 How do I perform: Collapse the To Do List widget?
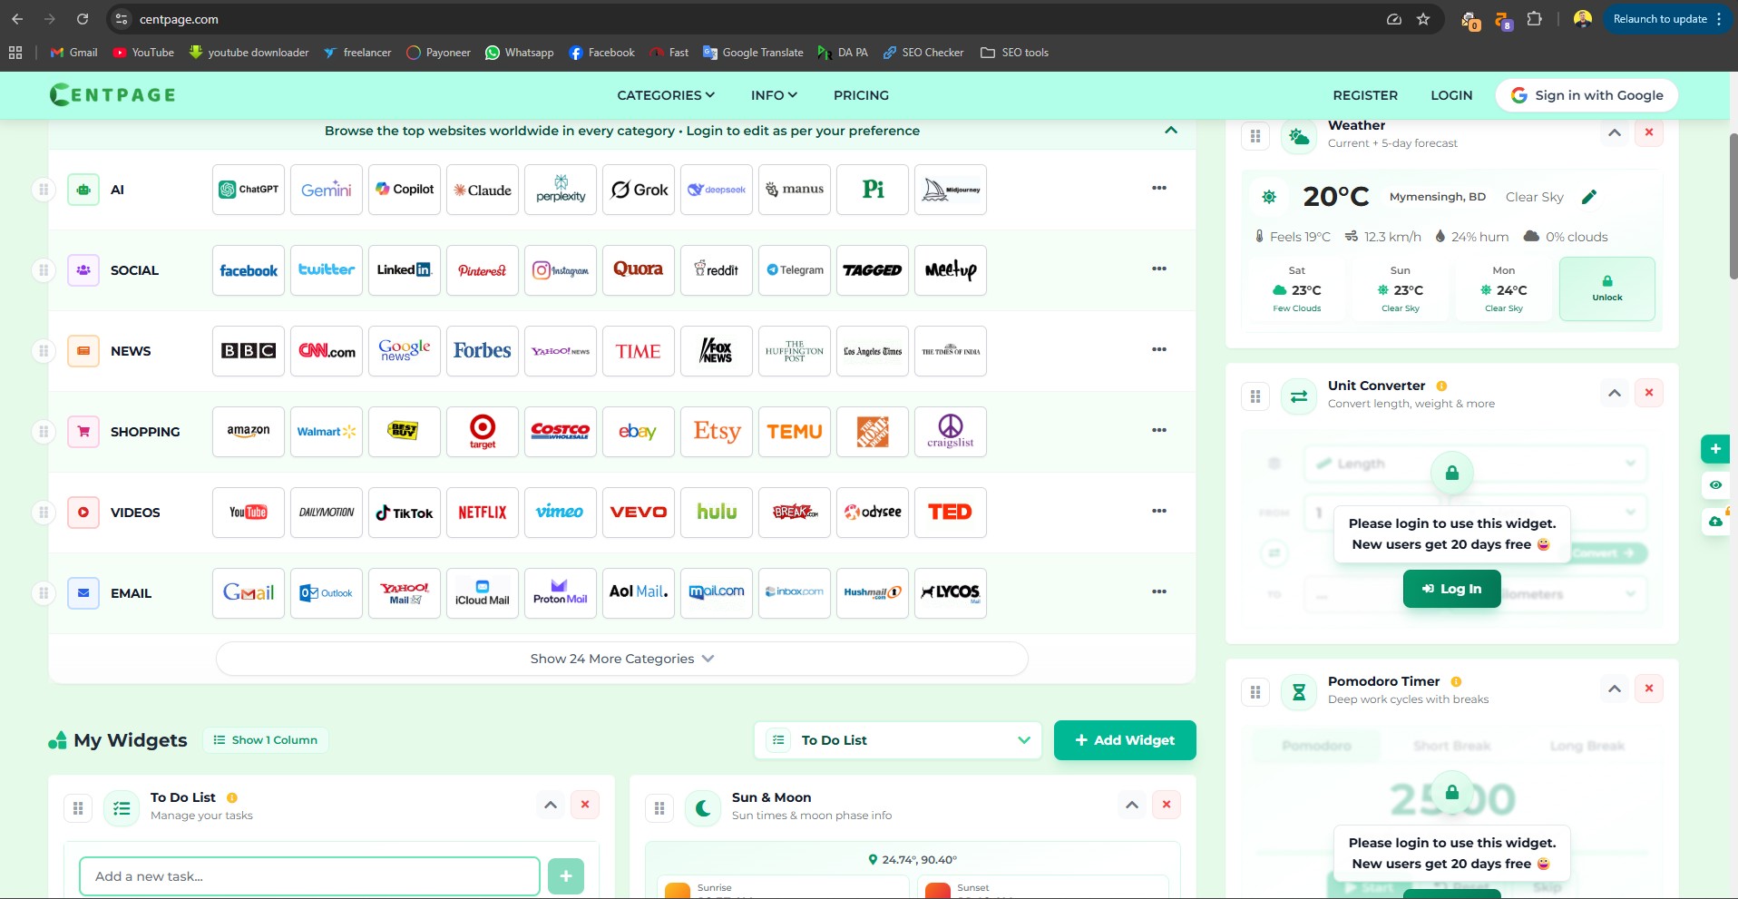coord(551,805)
